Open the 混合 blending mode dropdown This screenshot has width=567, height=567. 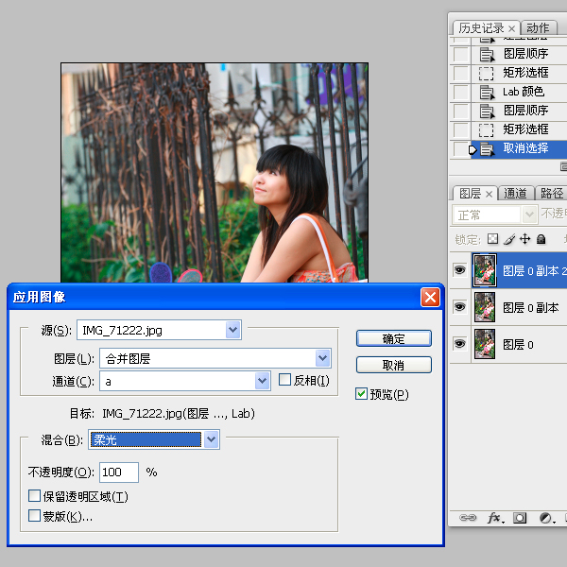click(x=212, y=439)
